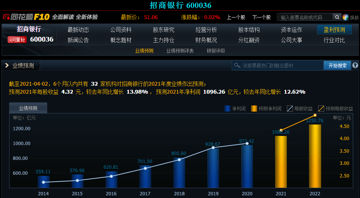Click the 2022 forecast net profit bar
360x198 pixels.
click(315, 156)
